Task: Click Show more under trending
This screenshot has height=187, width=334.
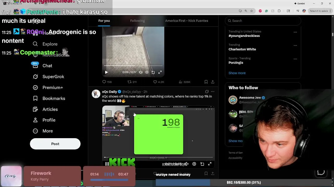Action: (x=237, y=73)
